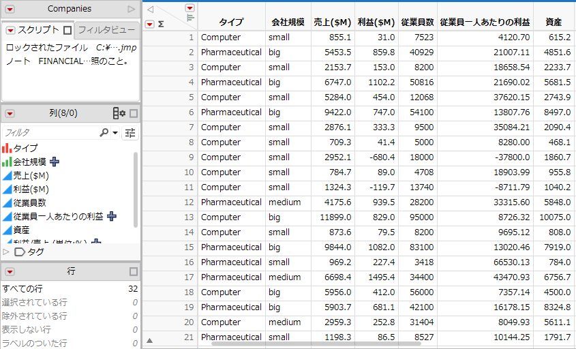
Task: Select the タイプ column header
Action: 232,22
